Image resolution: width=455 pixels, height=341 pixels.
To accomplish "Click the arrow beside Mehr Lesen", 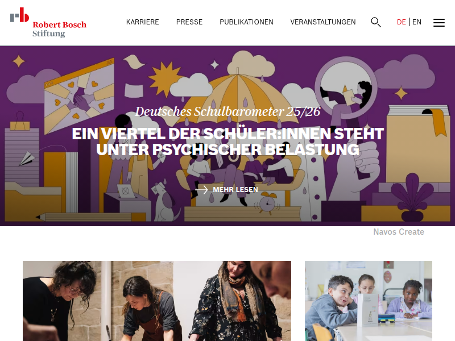I will [201, 190].
